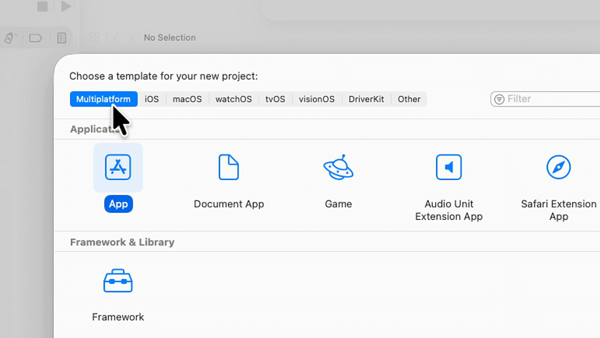Click the related items grid icon
The width and height of the screenshot is (600, 338).
(94, 38)
